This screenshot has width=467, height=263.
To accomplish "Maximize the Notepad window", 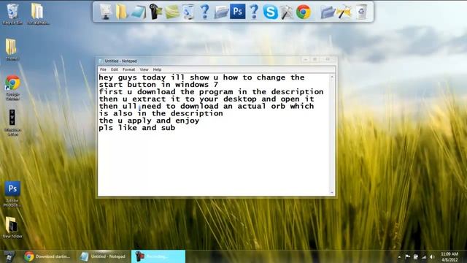I will pos(314,60).
